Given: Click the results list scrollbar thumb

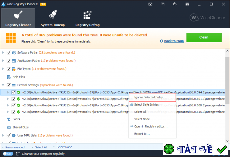Looking at the screenshot, I should click(x=227, y=81).
